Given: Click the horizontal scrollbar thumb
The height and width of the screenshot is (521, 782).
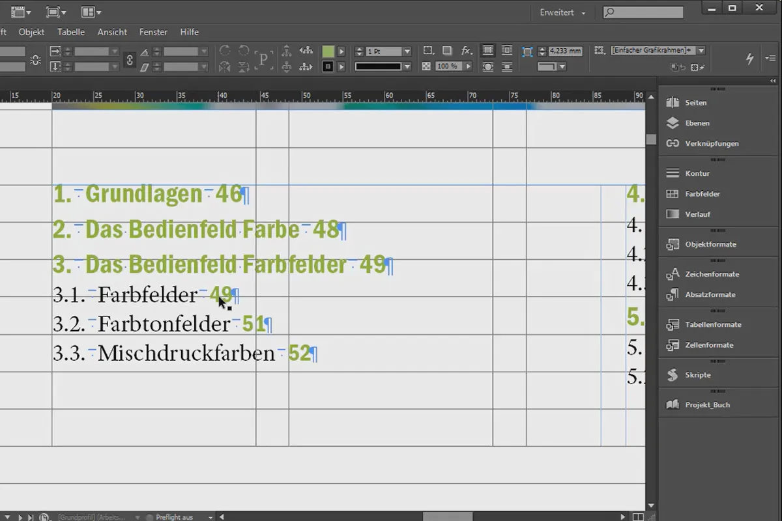Looking at the screenshot, I should point(448,516).
